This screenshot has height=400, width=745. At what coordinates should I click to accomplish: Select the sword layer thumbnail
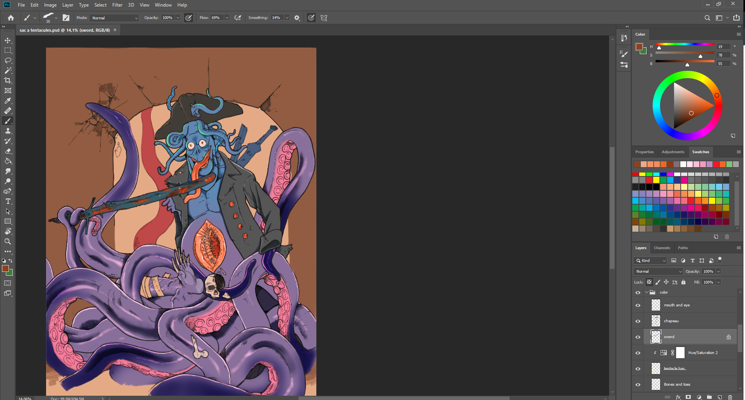coord(656,337)
